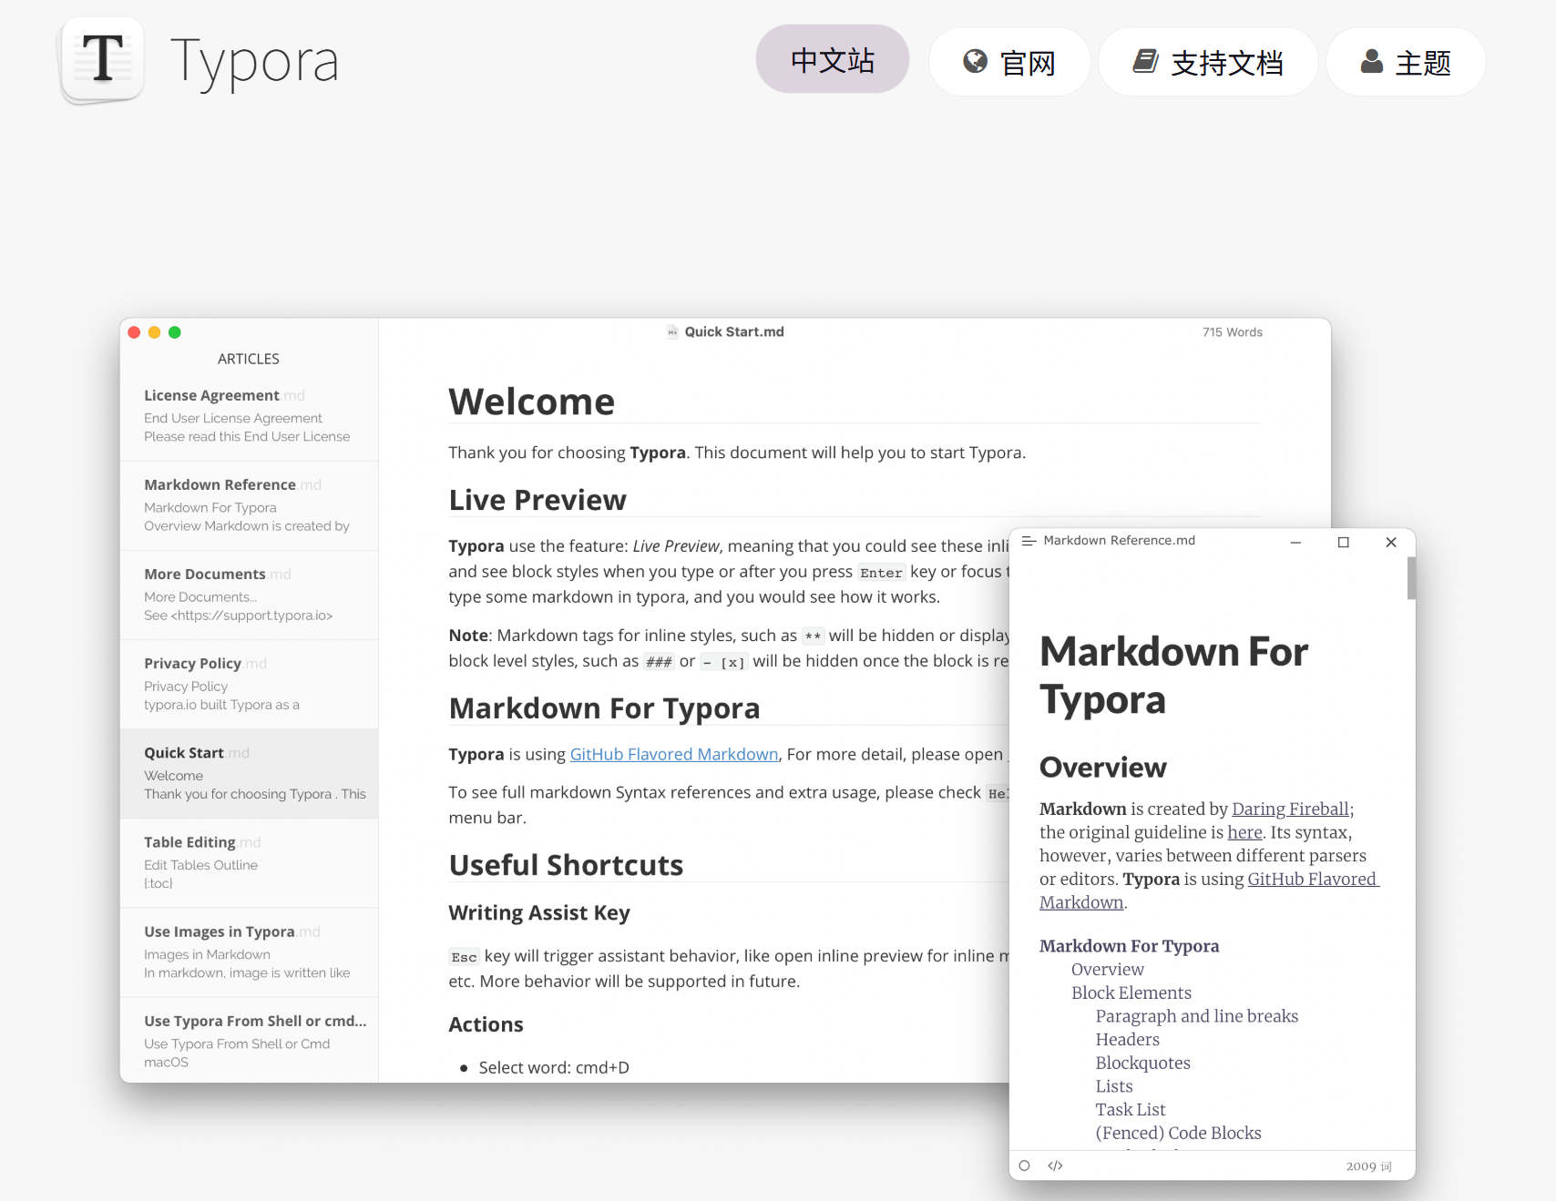Click the Writing Assist Key heading
Screen dimensions: 1556x1201
[539, 913]
